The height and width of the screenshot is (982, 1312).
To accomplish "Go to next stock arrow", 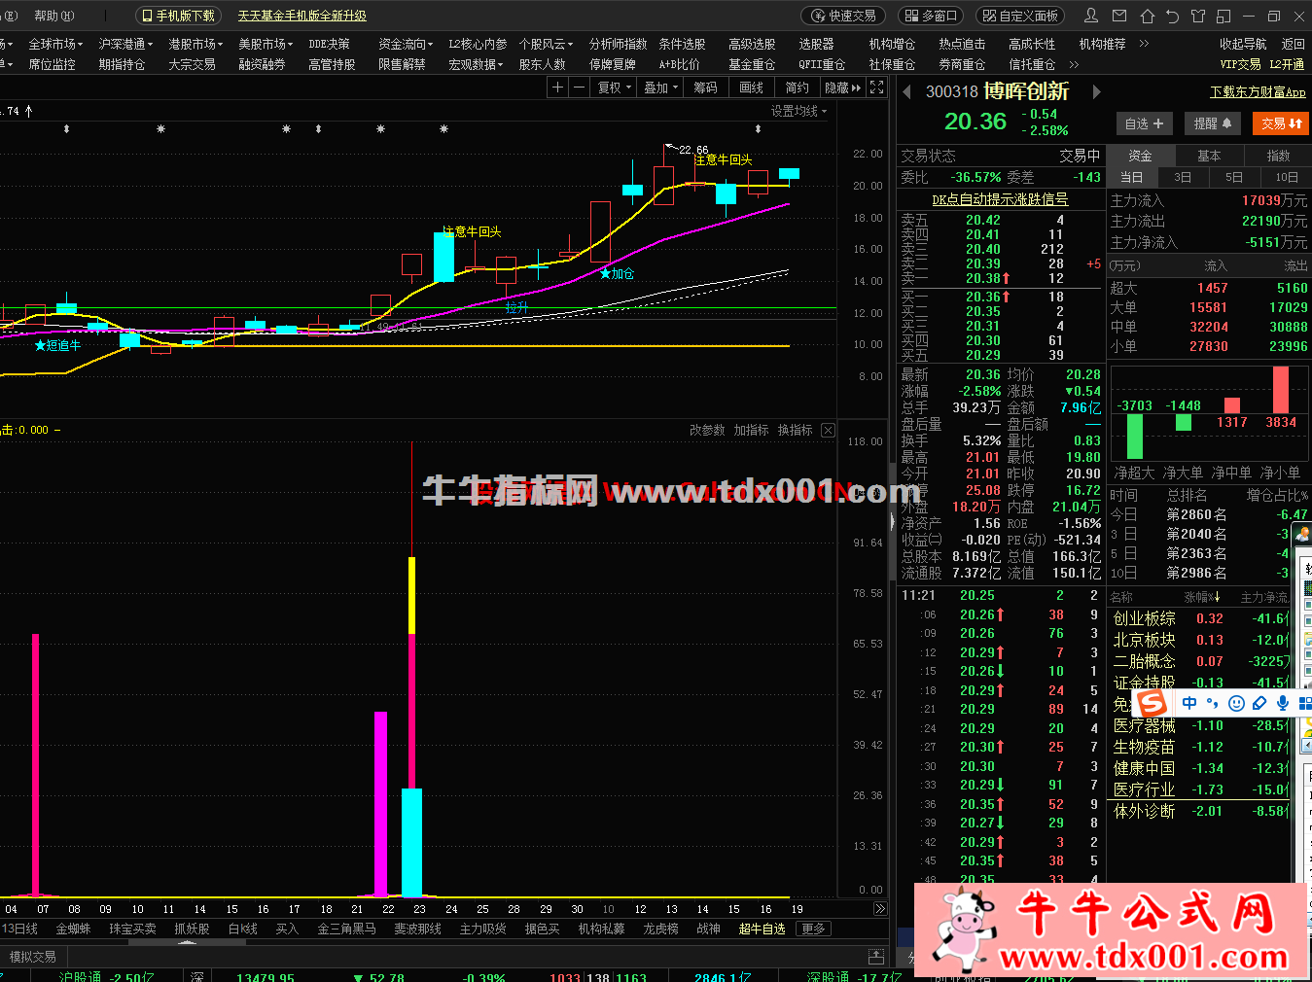I will pos(1096,92).
